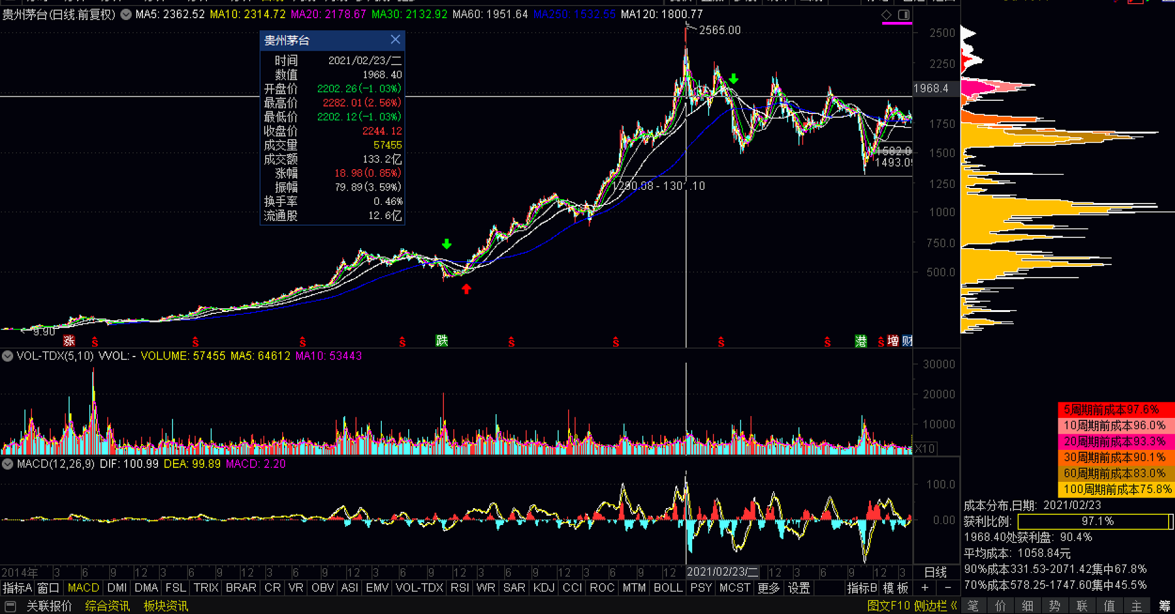Image resolution: width=1175 pixels, height=614 pixels.
Task: Select the DMA indicator tab
Action: coord(146,588)
